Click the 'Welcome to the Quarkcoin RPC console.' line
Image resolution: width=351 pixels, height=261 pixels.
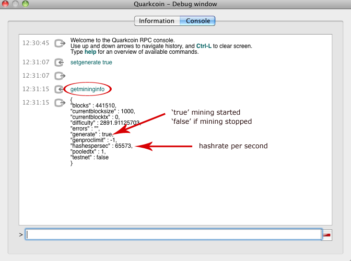tap(122, 40)
